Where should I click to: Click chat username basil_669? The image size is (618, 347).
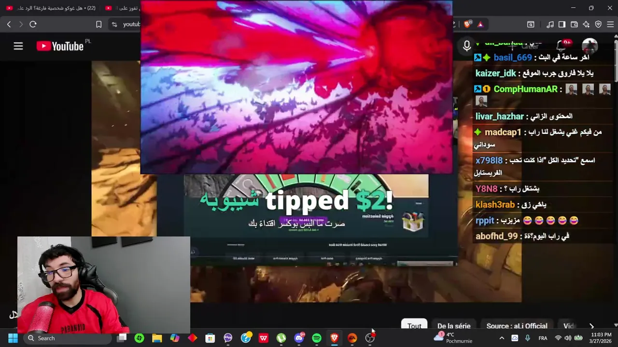pos(513,57)
